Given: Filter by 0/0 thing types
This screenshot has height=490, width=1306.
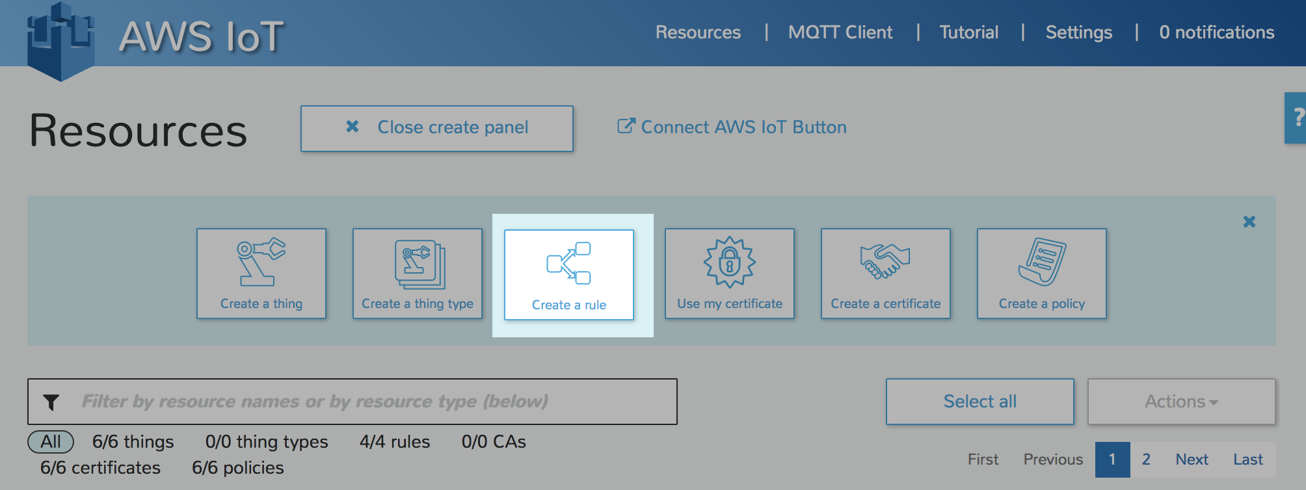Looking at the screenshot, I should [267, 442].
